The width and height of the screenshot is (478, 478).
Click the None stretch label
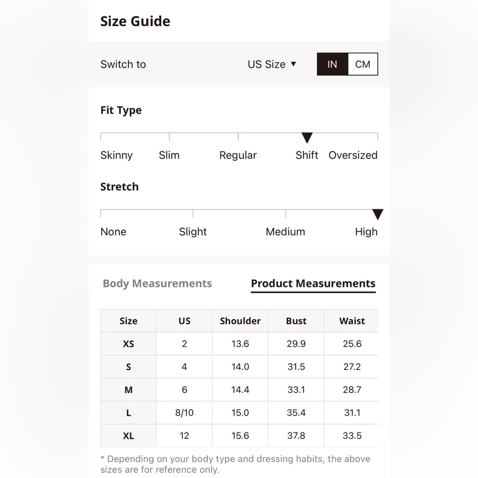pos(113,232)
